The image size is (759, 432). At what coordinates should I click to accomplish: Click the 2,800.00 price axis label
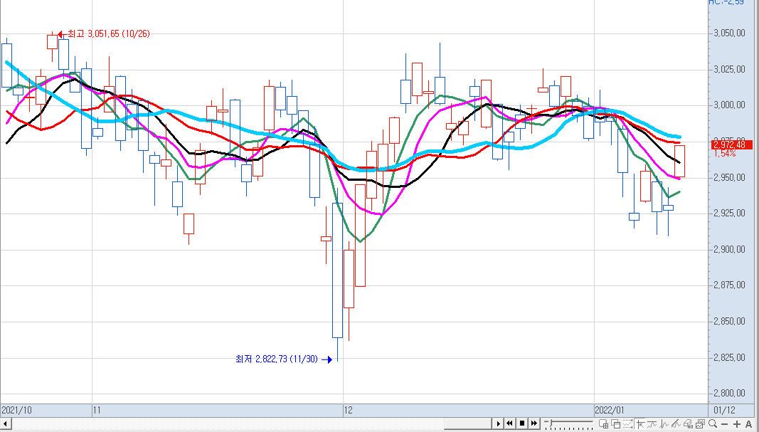coord(729,394)
